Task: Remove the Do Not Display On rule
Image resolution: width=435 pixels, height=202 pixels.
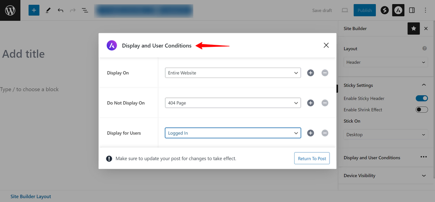Action: (x=325, y=103)
